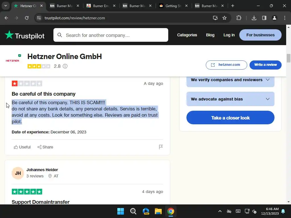The width and height of the screenshot is (291, 218).
Task: Click the 'A day ago' timestamp
Action: (x=153, y=83)
